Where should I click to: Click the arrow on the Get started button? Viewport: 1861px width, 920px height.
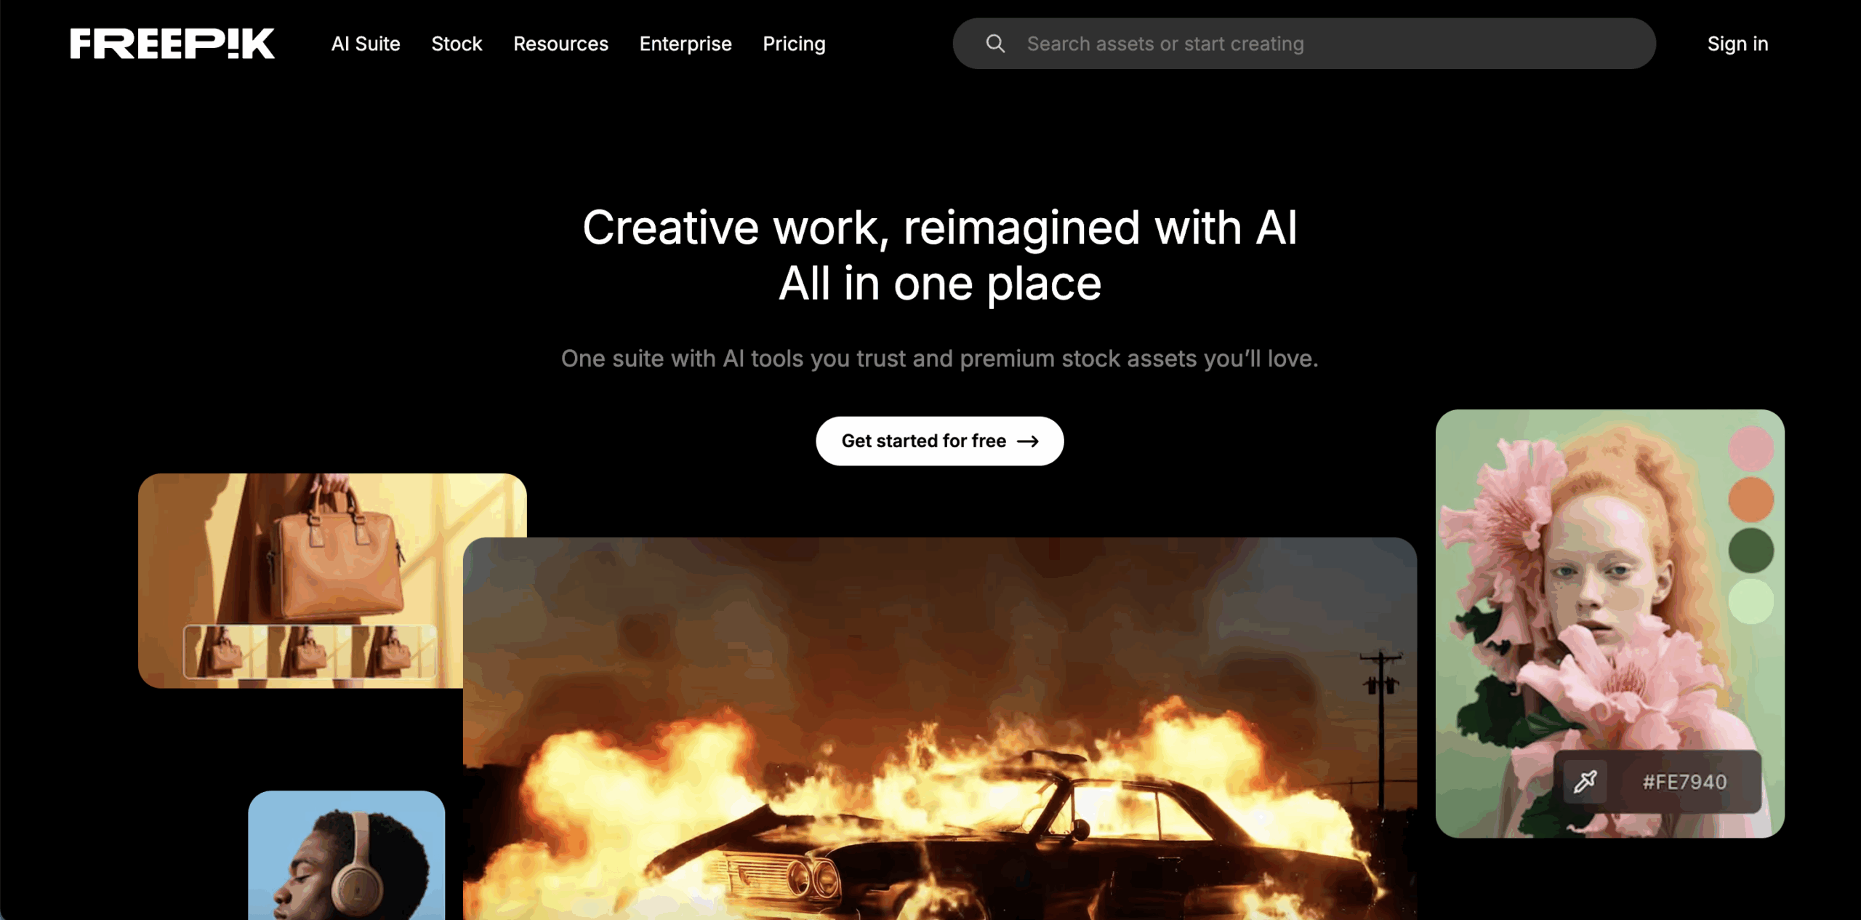tap(1028, 441)
